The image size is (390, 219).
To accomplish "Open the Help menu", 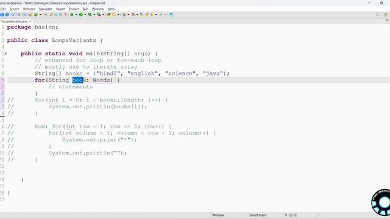I will pyautogui.click(x=111, y=9).
